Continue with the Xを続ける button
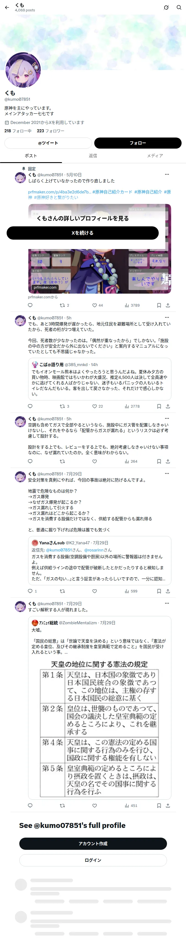Screen dimensions: 186x940 pyautogui.click(x=82, y=233)
